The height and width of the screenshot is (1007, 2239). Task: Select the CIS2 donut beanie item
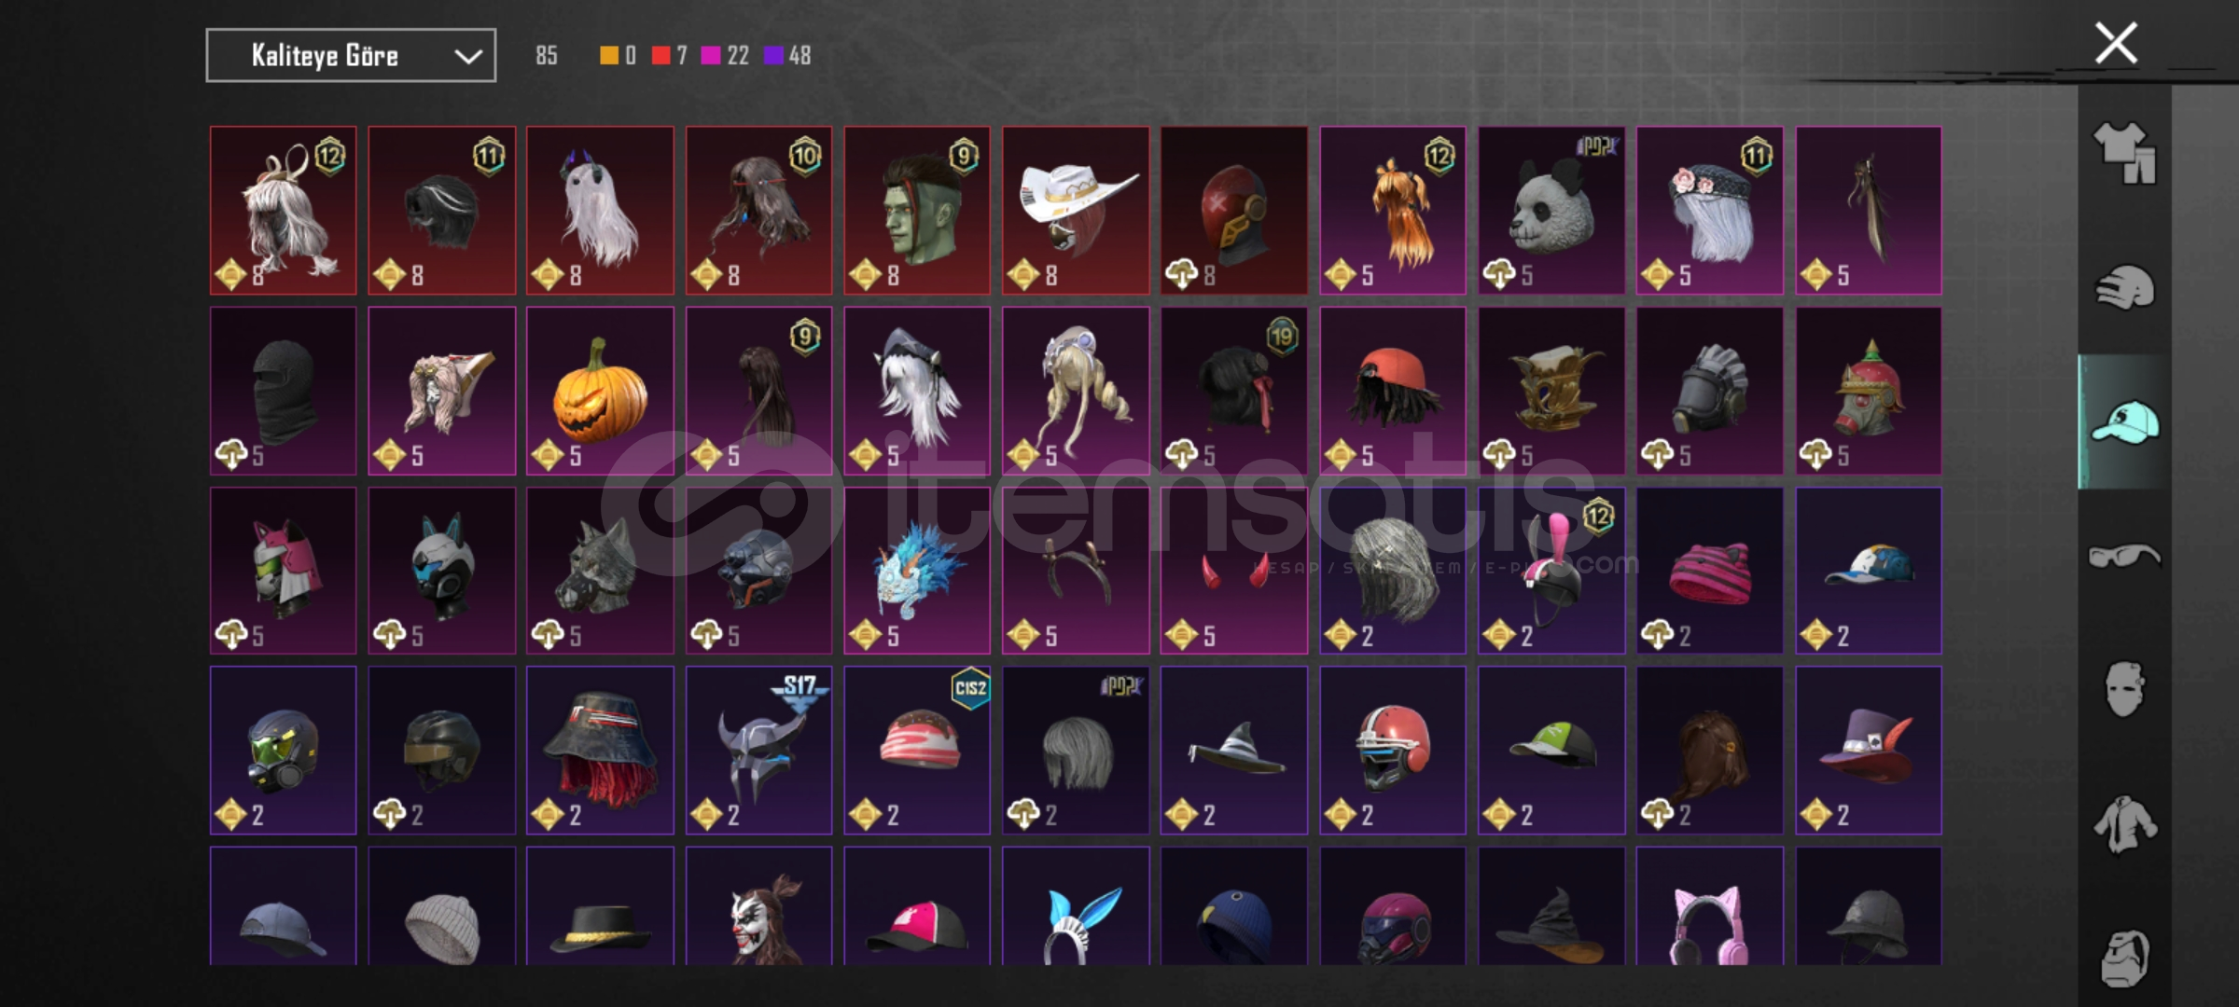(x=917, y=751)
